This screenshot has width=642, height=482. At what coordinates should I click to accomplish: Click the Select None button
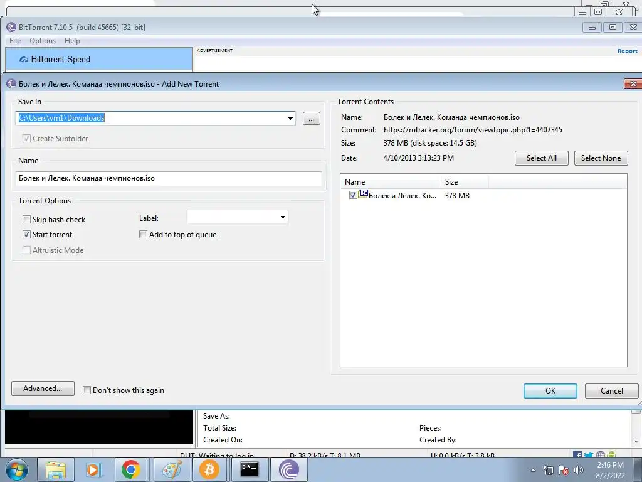coord(601,158)
